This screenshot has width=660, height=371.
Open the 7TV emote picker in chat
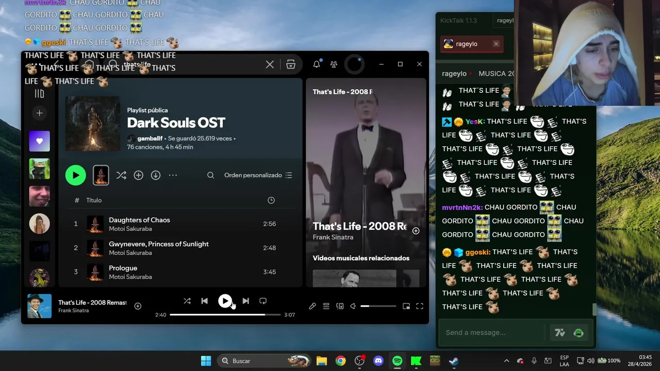point(560,333)
